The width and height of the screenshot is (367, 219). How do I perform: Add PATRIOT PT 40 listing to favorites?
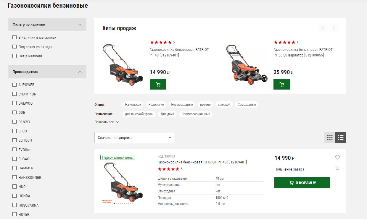337,158
